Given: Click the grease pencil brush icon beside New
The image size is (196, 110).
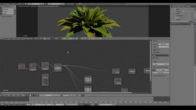Looking at the screenshot, I should [154, 70].
